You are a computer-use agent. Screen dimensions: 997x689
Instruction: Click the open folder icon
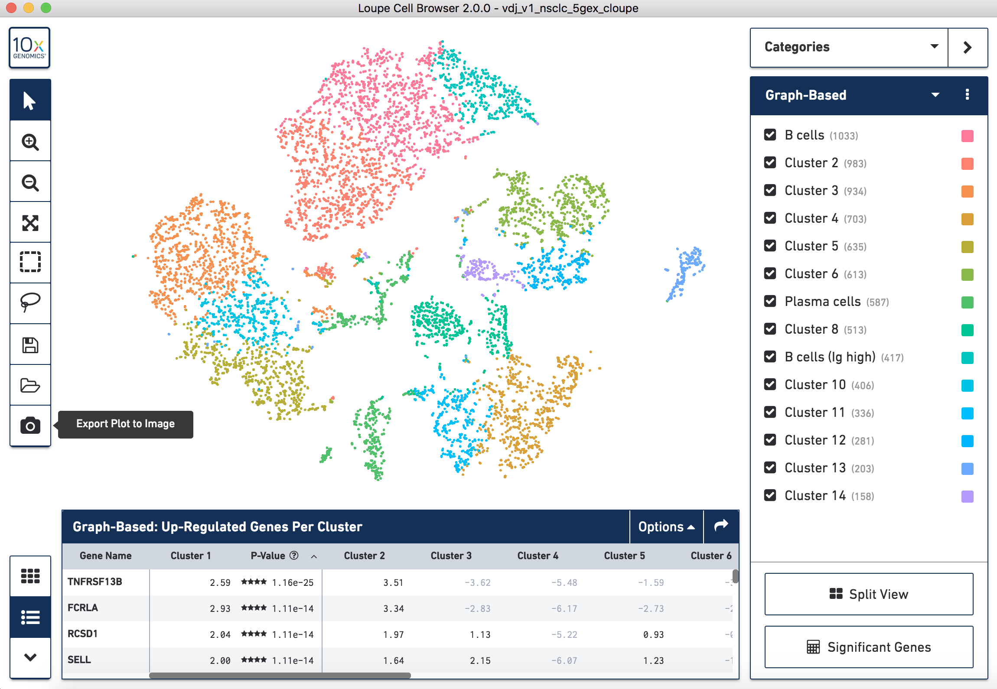coord(30,385)
